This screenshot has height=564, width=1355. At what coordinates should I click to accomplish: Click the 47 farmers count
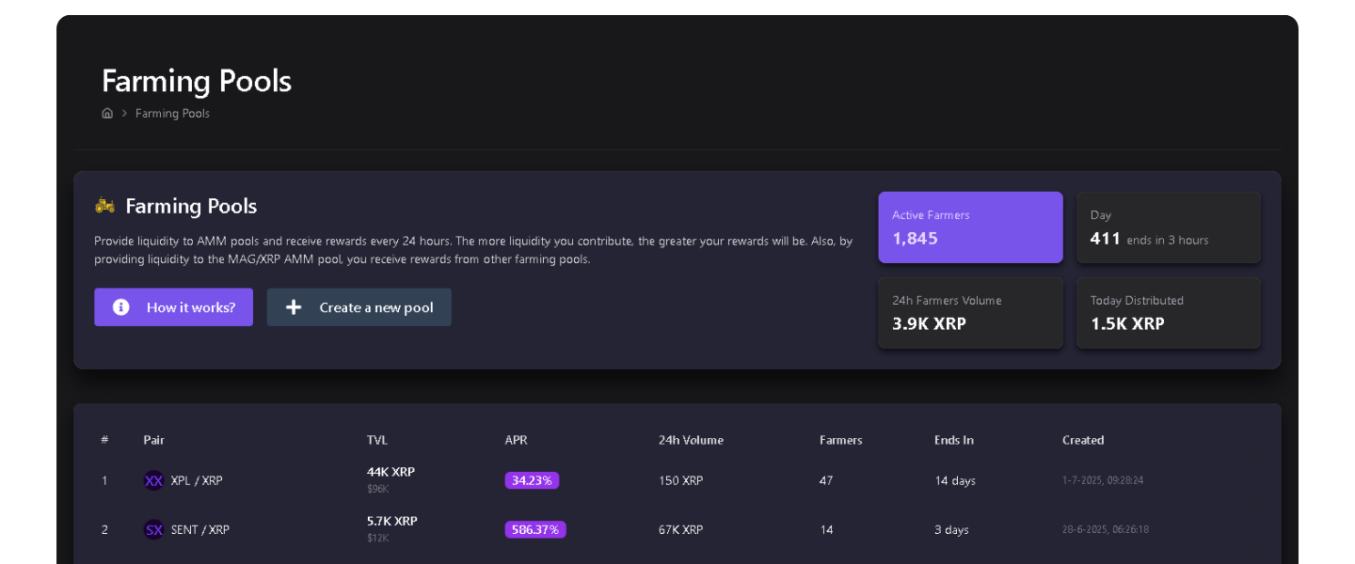[826, 480]
